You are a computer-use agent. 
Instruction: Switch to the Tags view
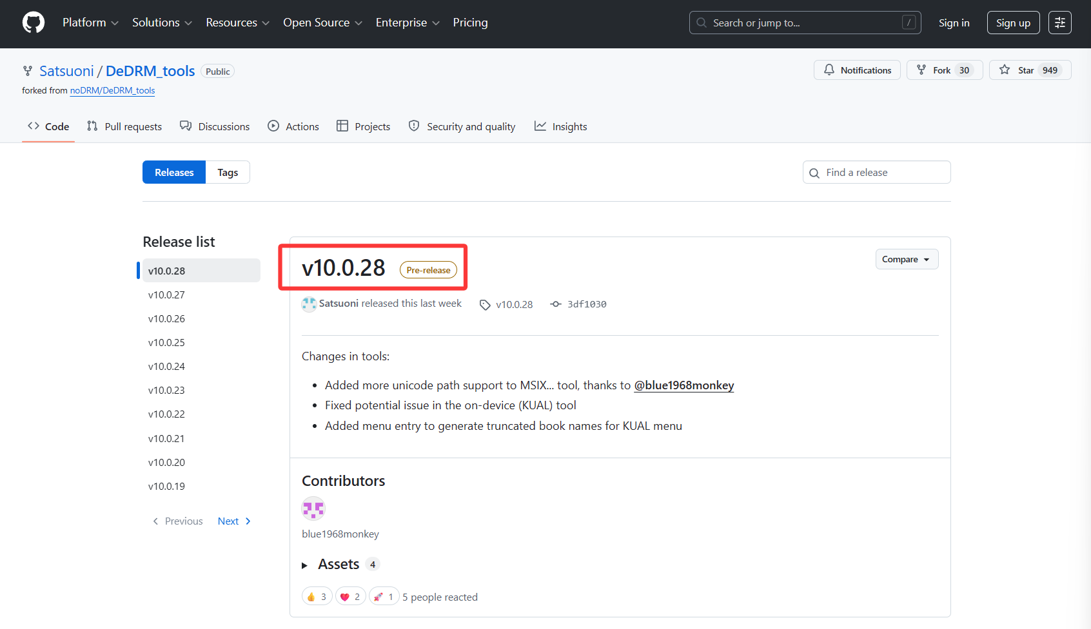pyautogui.click(x=228, y=172)
